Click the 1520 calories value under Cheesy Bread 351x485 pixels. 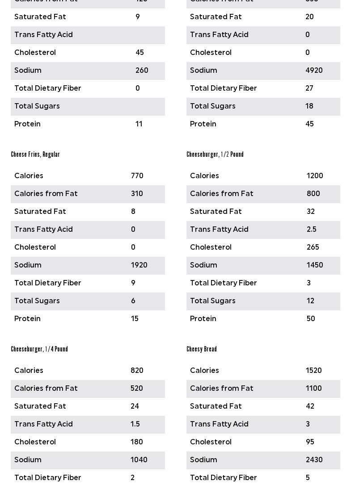pyautogui.click(x=314, y=371)
